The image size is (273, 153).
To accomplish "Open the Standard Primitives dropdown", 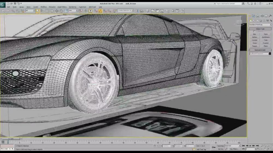I will [x=260, y=25].
